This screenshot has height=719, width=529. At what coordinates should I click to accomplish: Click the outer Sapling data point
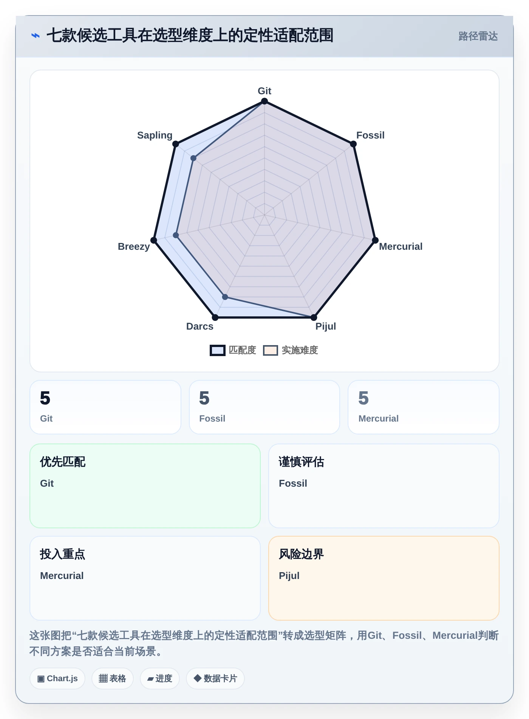[175, 144]
